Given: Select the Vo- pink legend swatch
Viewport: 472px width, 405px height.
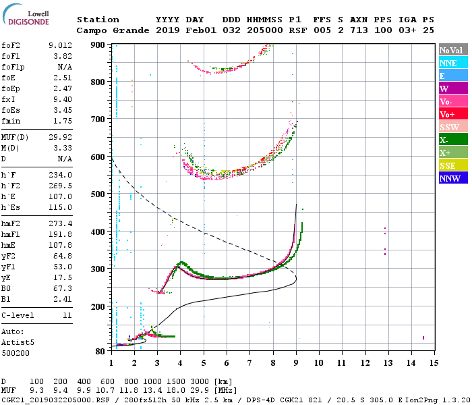Looking at the screenshot, I should (x=453, y=101).
